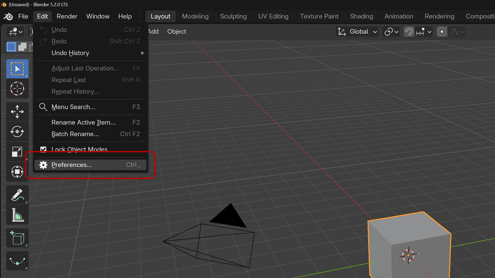The width and height of the screenshot is (495, 278).
Task: Select the Move tool
Action: pyautogui.click(x=17, y=112)
